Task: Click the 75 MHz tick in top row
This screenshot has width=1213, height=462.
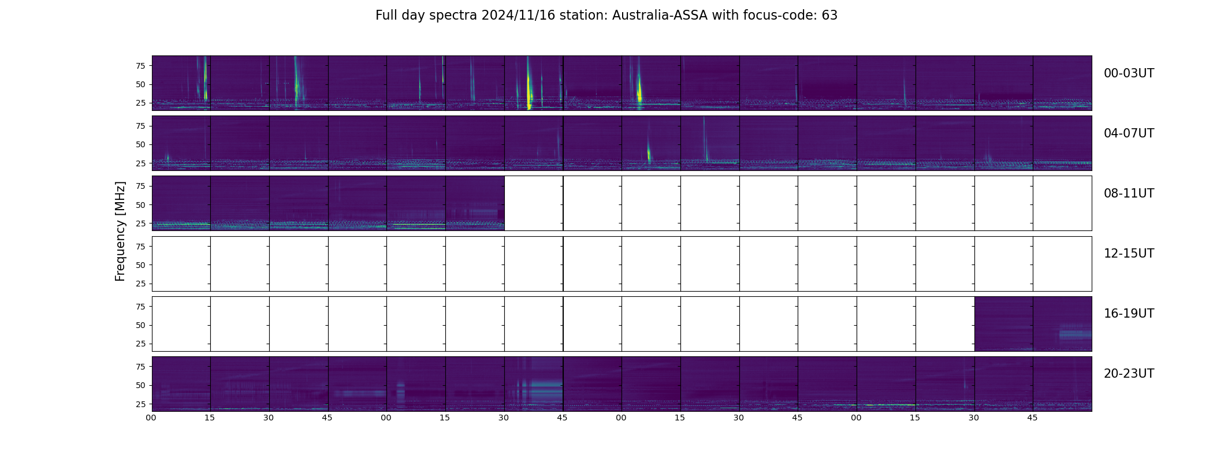Action: point(140,66)
